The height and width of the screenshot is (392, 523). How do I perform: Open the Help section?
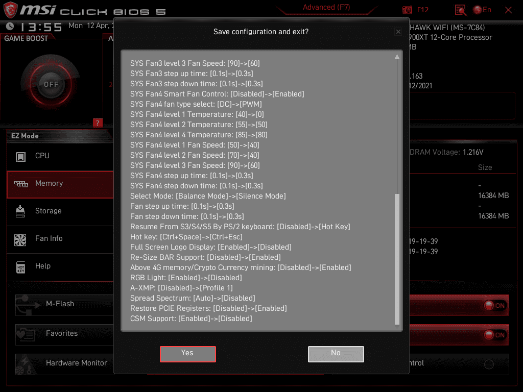[x=60, y=266]
